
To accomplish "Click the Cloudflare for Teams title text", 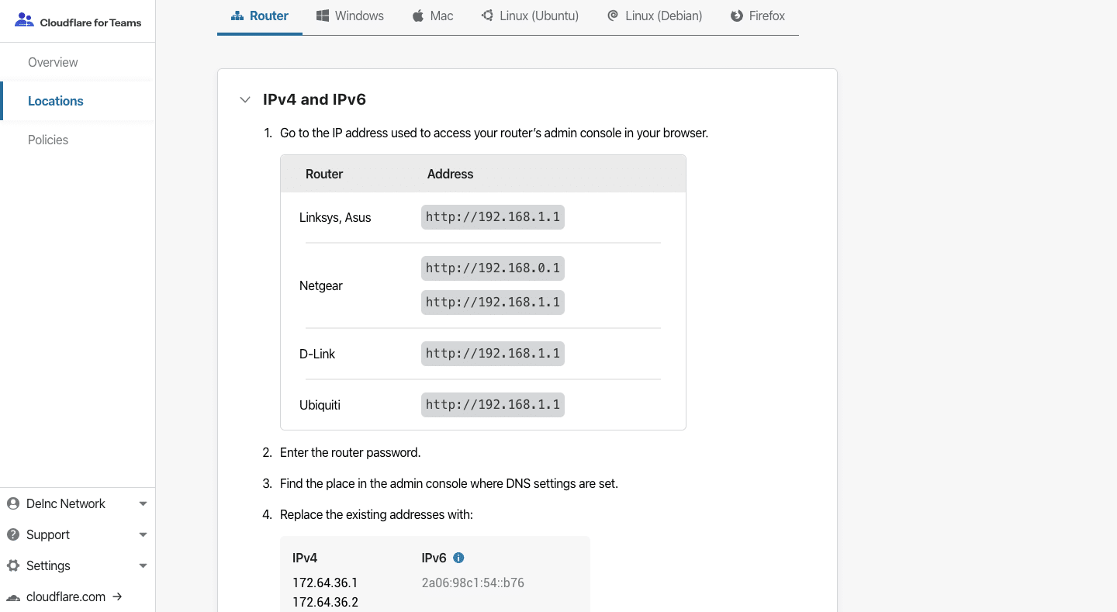I will pyautogui.click(x=91, y=22).
